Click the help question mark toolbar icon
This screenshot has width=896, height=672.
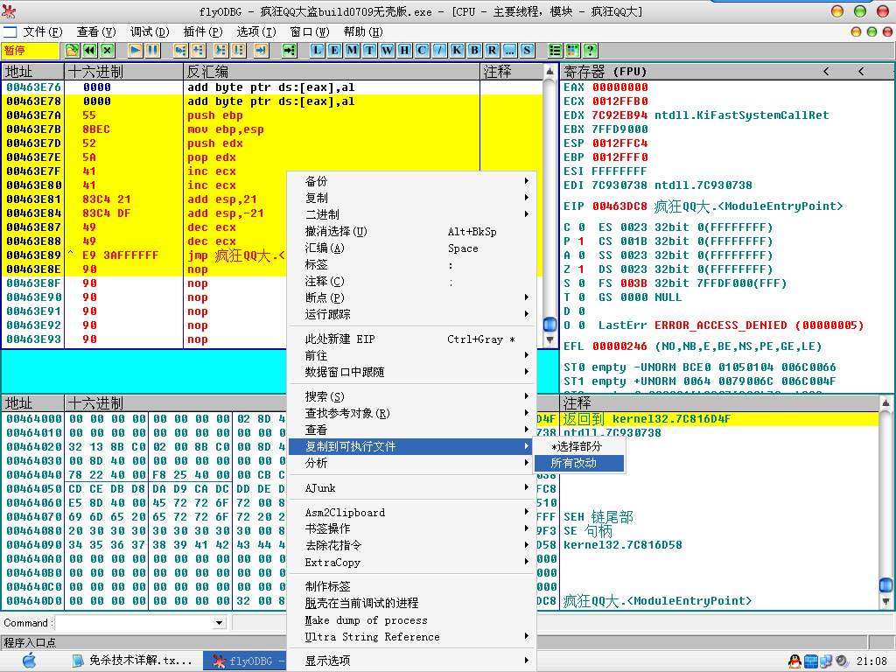(x=591, y=50)
